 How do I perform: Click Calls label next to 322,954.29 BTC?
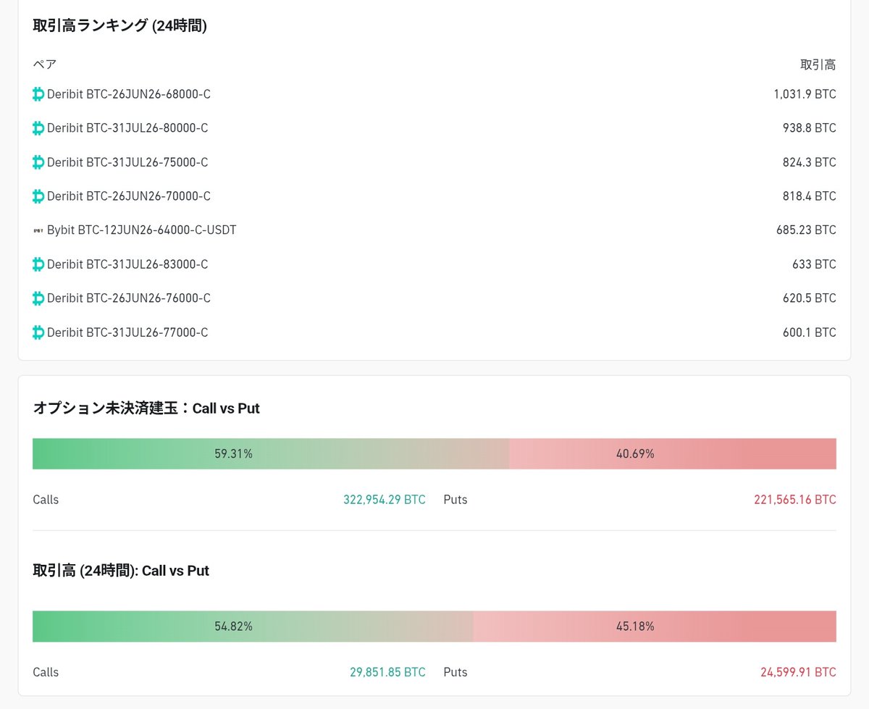tap(46, 500)
